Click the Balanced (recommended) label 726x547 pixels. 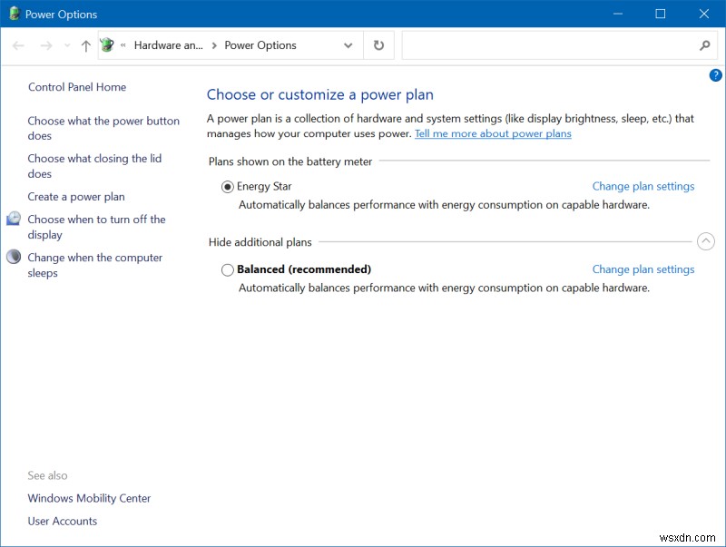click(x=304, y=269)
